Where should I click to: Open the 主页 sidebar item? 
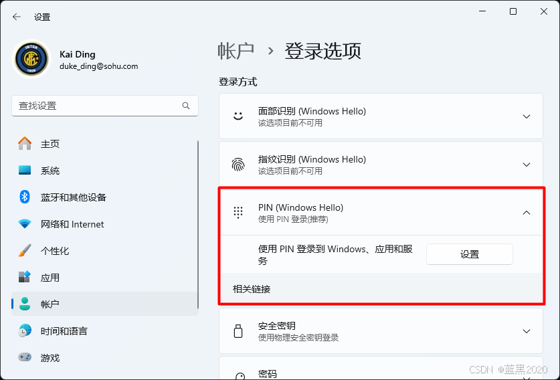pyautogui.click(x=105, y=144)
